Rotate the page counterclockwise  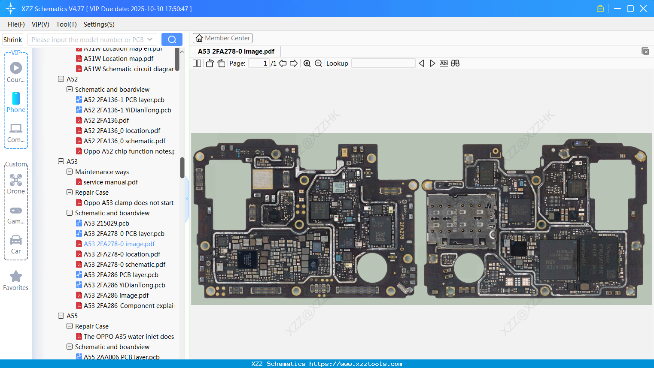click(x=210, y=63)
